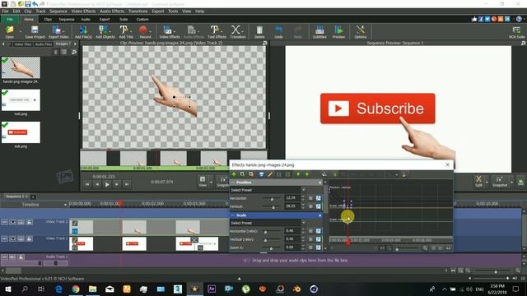Expand the Video Effects toolbar dropdown arrow

(175, 31)
